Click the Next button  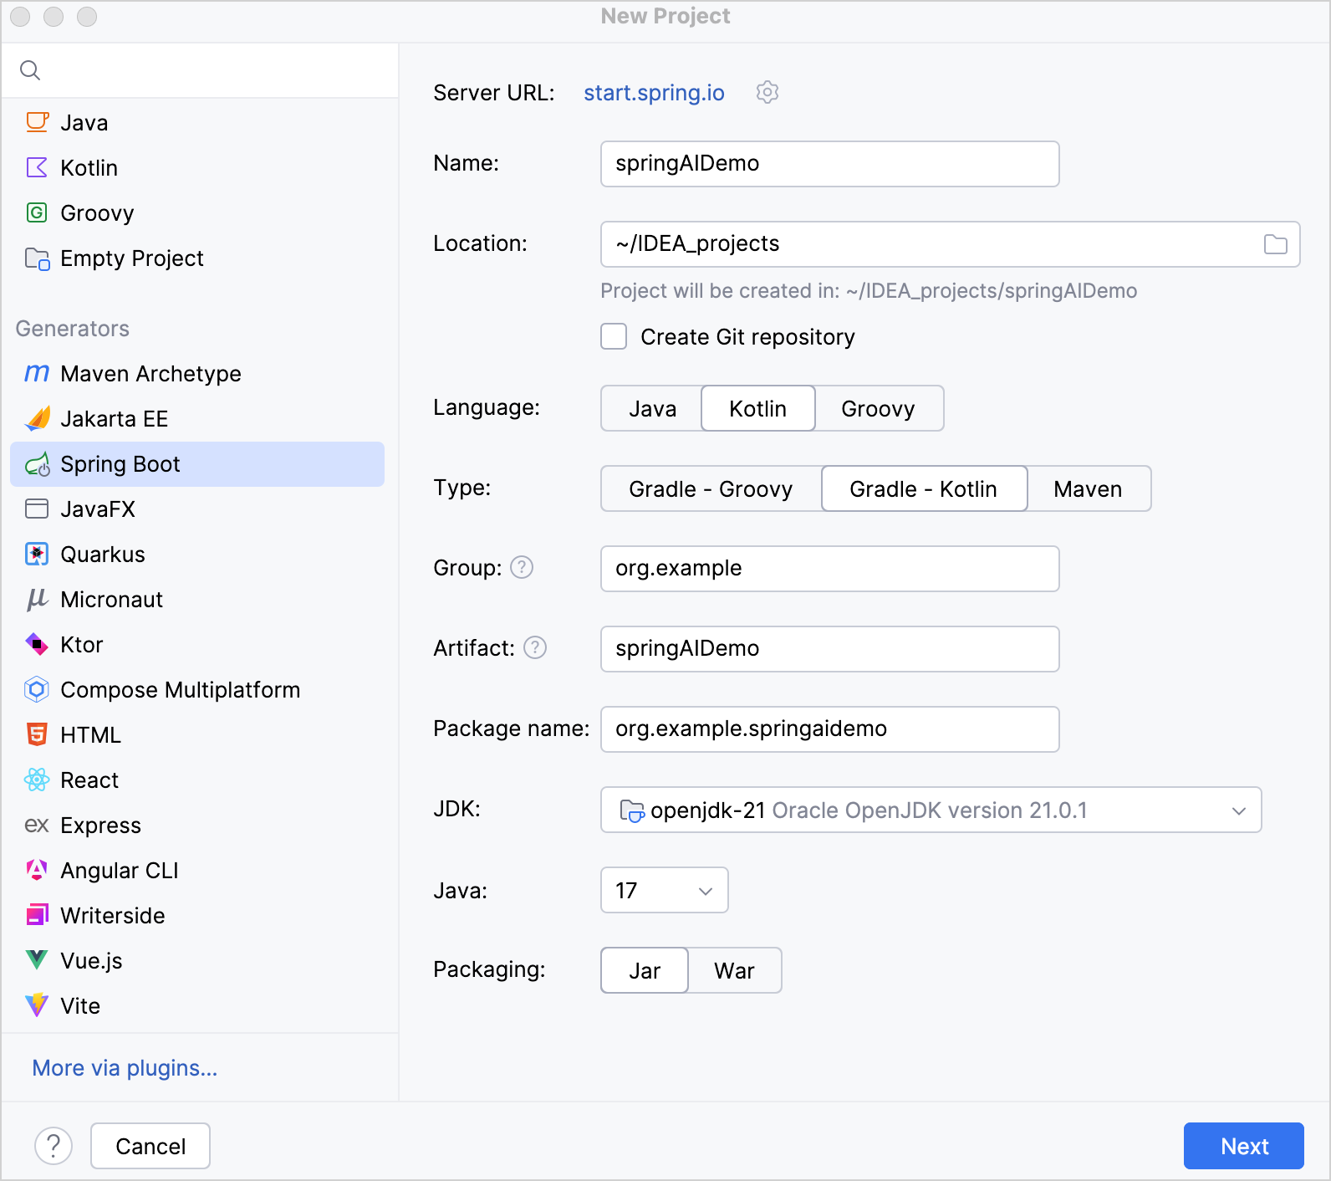(1243, 1146)
